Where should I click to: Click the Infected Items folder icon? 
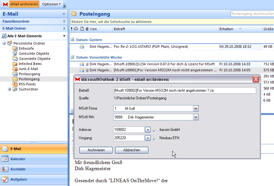point(15,64)
